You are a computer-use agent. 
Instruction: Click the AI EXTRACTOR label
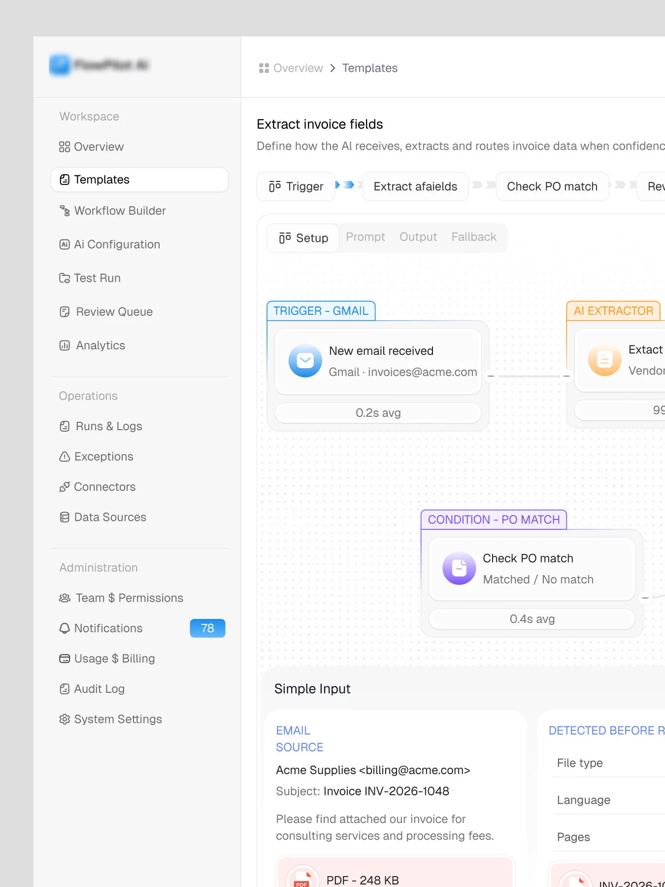pyautogui.click(x=613, y=311)
